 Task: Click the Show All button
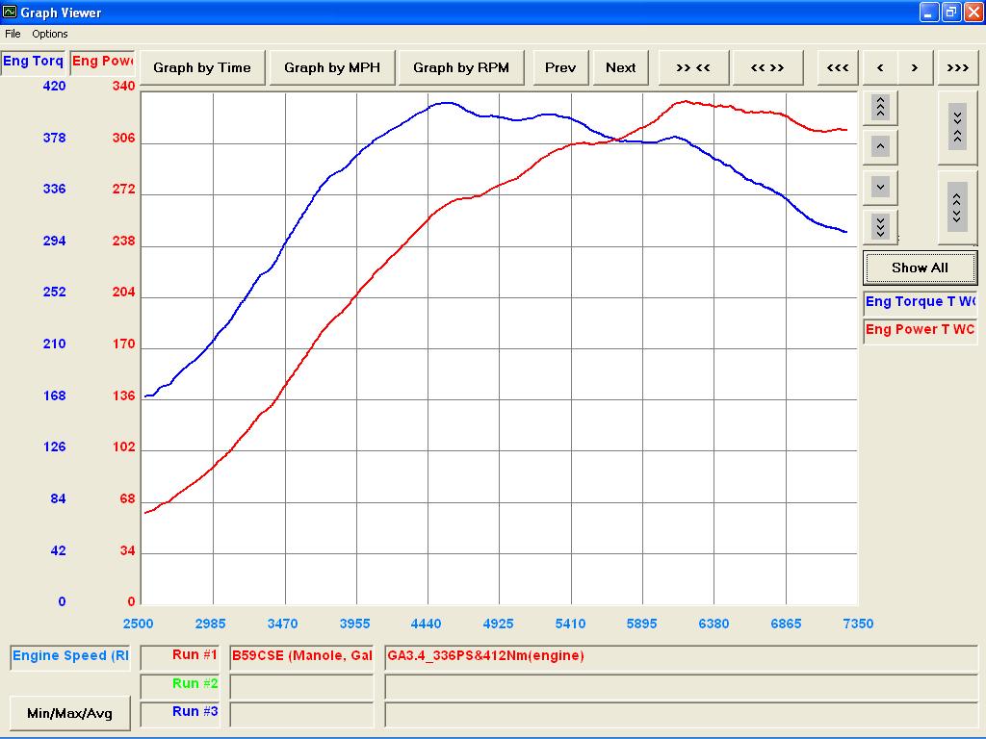pos(920,268)
